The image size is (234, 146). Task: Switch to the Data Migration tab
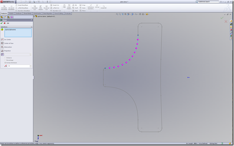pyautogui.click(x=48, y=13)
